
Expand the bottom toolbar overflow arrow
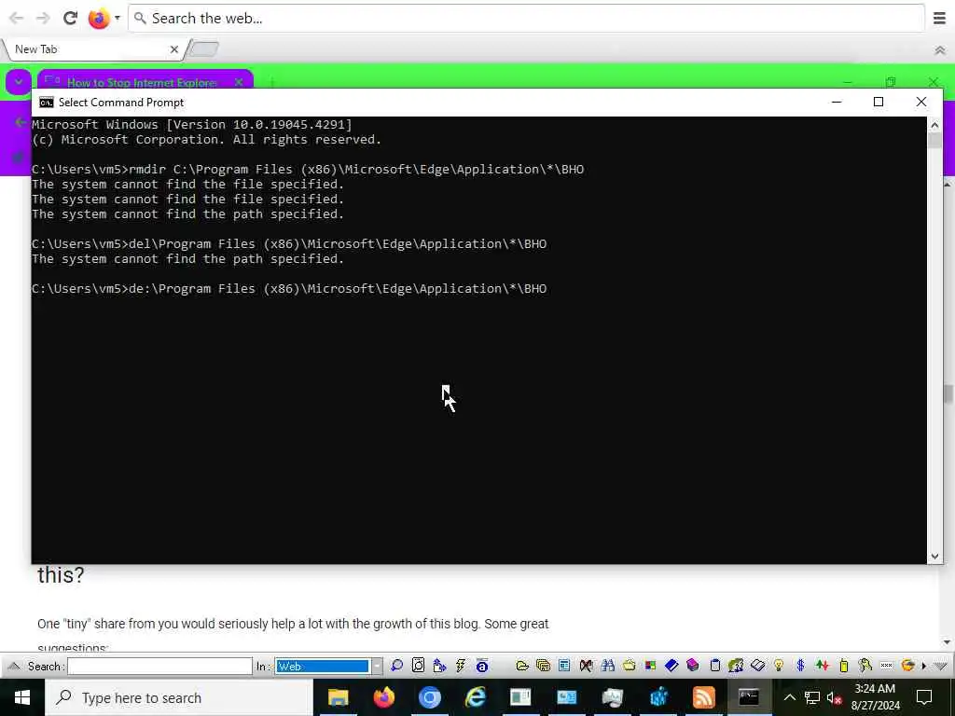(924, 666)
